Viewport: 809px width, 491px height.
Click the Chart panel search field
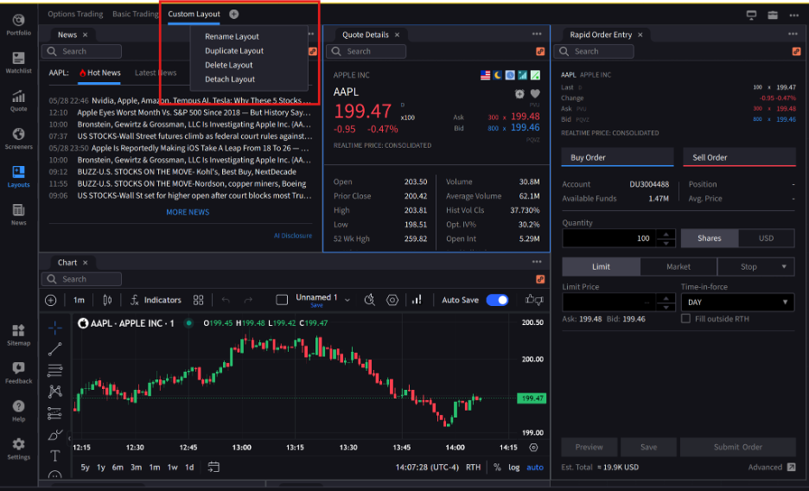(81, 279)
